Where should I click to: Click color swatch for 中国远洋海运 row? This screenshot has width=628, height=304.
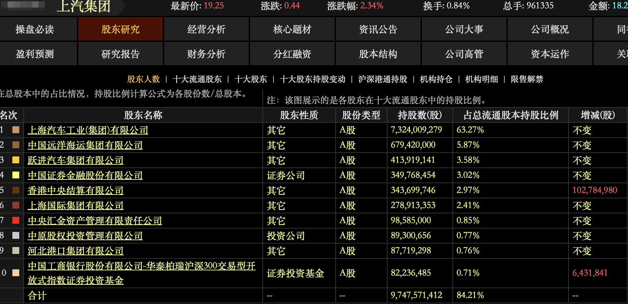click(x=16, y=145)
